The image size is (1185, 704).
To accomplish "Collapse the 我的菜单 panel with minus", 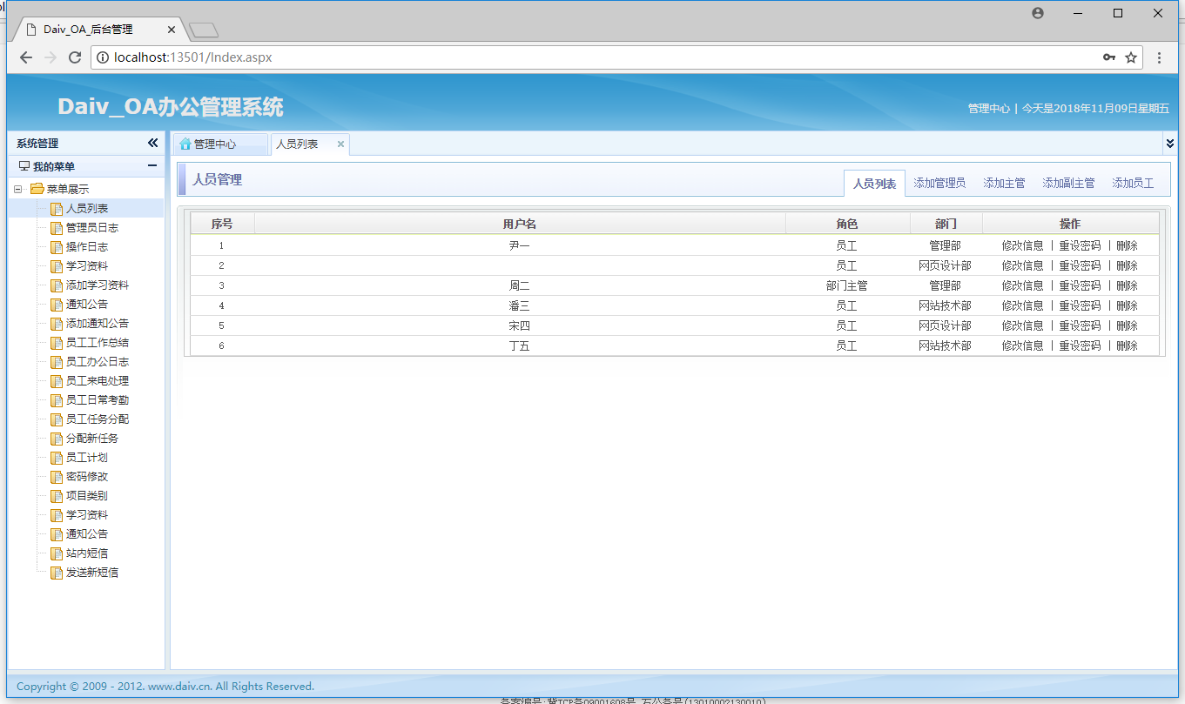I will 152,165.
